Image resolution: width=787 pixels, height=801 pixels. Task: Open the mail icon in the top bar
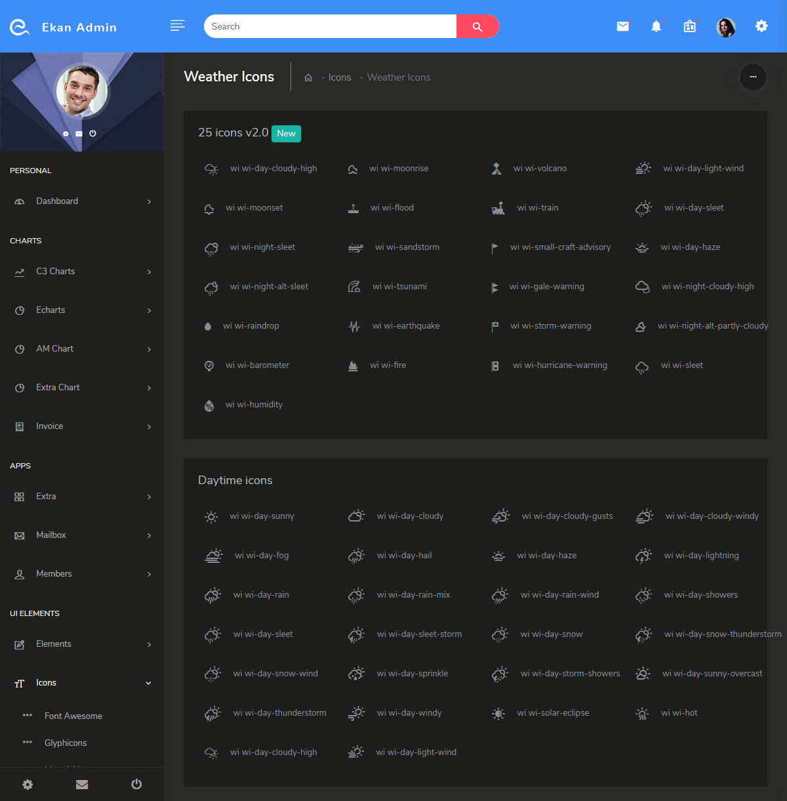(x=622, y=26)
